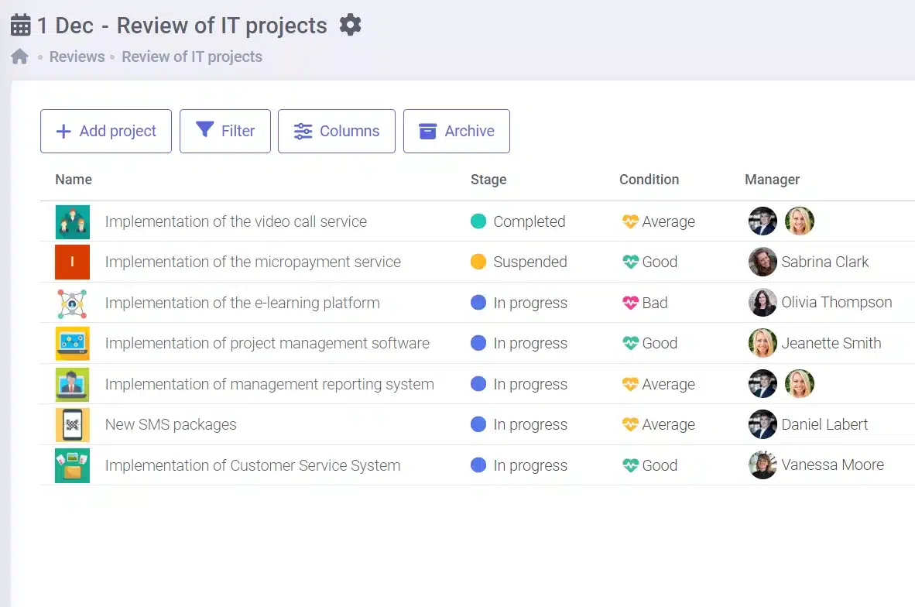This screenshot has height=607, width=915.
Task: Click male manager avatar in management reporting row
Action: point(762,384)
